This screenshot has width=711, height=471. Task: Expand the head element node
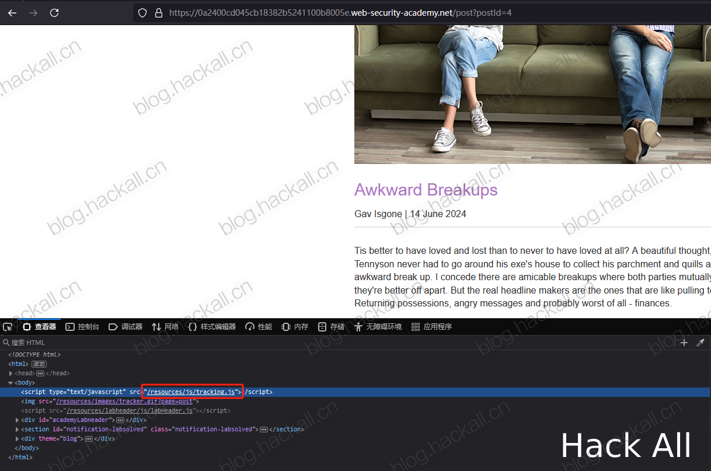11,373
